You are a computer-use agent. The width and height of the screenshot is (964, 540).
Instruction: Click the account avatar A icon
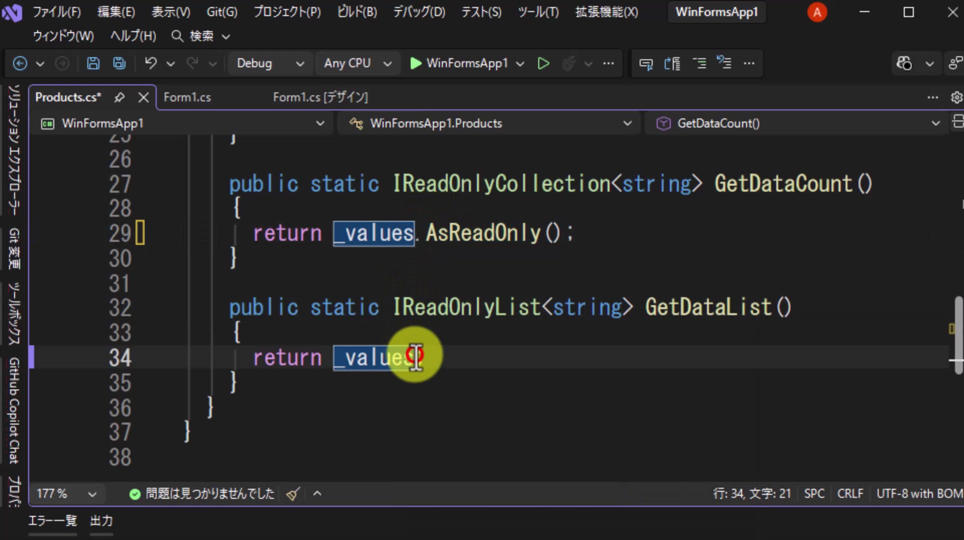tap(817, 12)
